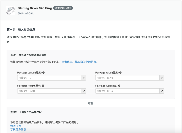Click the Package Length(厘米) label
Screen dimensions: 182x133
pyautogui.click(x=29, y=72)
